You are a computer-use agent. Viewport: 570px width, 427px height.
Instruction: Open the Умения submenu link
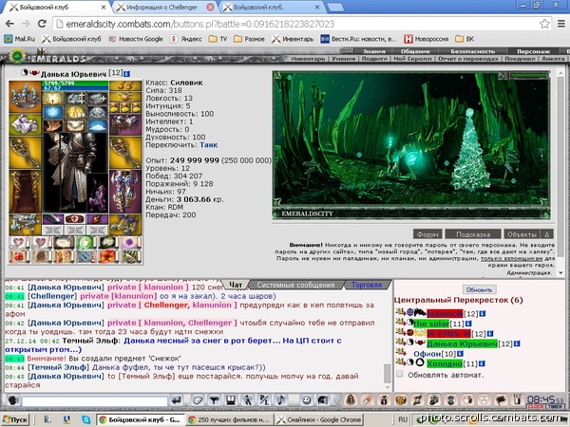pos(343,59)
